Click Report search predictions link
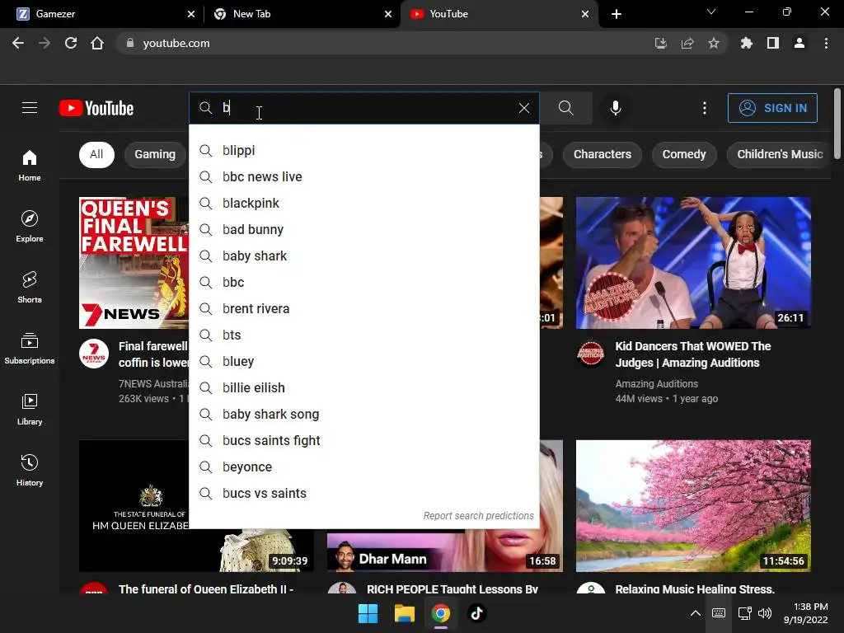 [479, 516]
